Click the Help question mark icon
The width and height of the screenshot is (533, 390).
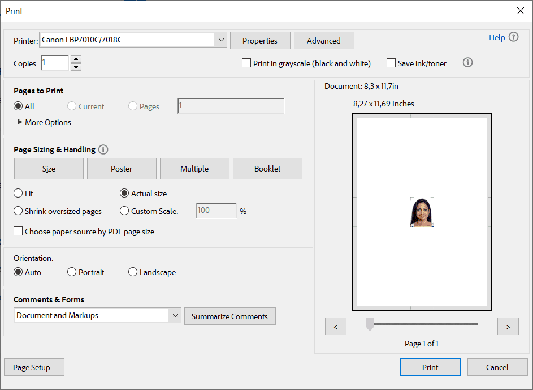pos(513,37)
